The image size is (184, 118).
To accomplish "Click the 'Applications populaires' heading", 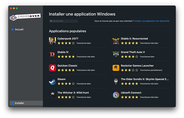I will point(68,31).
